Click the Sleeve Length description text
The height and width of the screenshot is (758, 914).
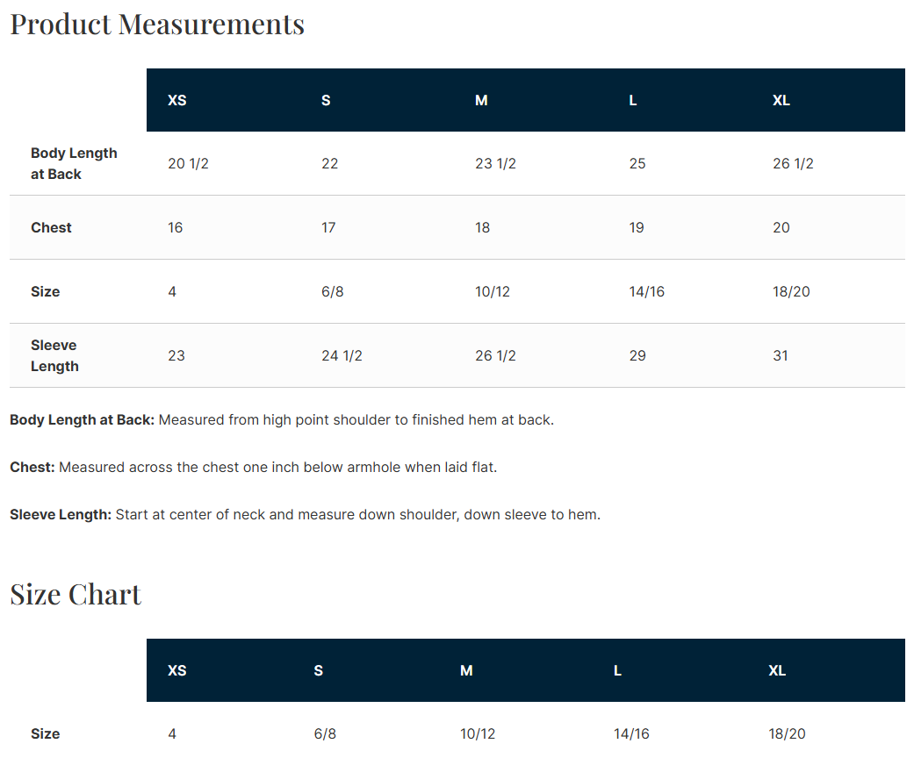(x=305, y=515)
